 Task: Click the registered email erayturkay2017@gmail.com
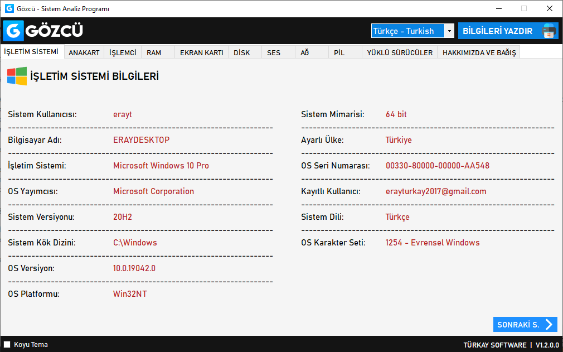coord(436,191)
